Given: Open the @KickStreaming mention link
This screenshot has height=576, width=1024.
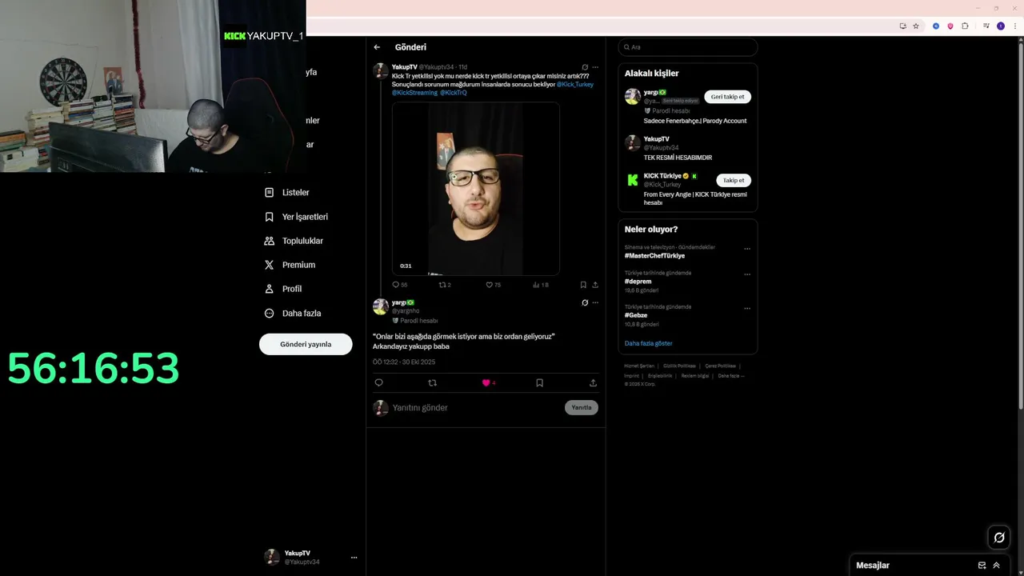Looking at the screenshot, I should click(x=414, y=93).
